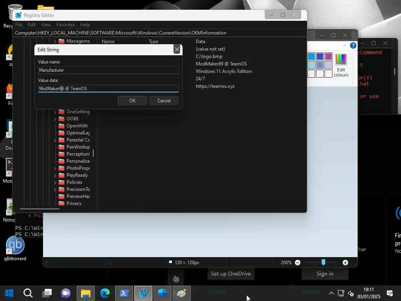This screenshot has width=401, height=301.
Task: Click Paint zoom out minus button
Action: 298,263
